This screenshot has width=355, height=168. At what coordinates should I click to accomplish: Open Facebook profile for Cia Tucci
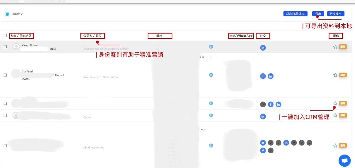263,76
